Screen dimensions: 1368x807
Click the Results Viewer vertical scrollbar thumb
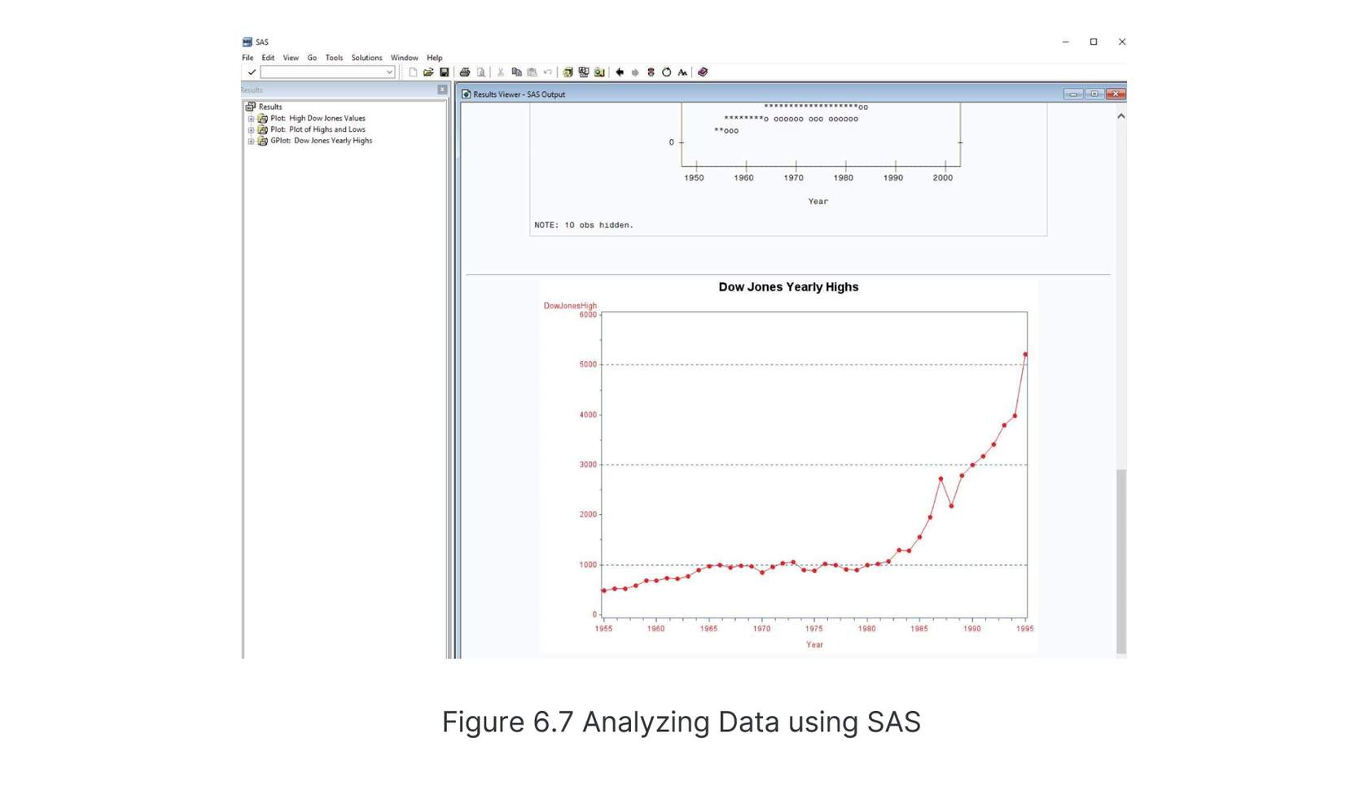click(x=1121, y=561)
